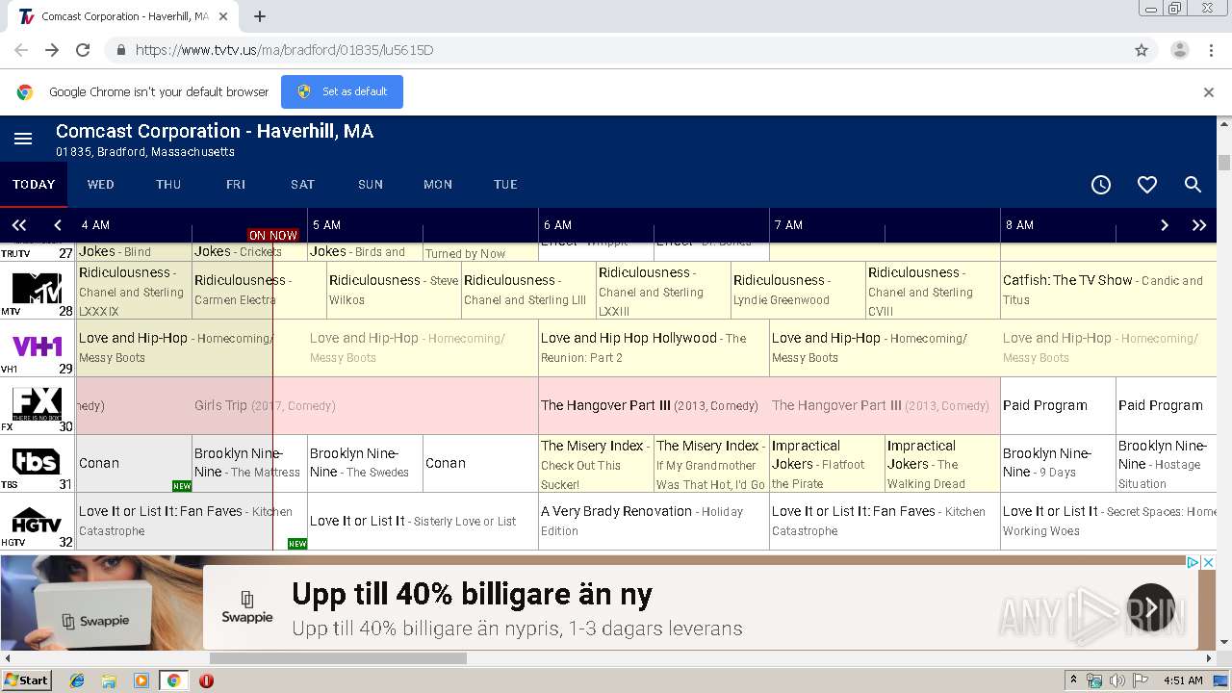
Task: Select the VH1 channel logo
Action: click(37, 347)
